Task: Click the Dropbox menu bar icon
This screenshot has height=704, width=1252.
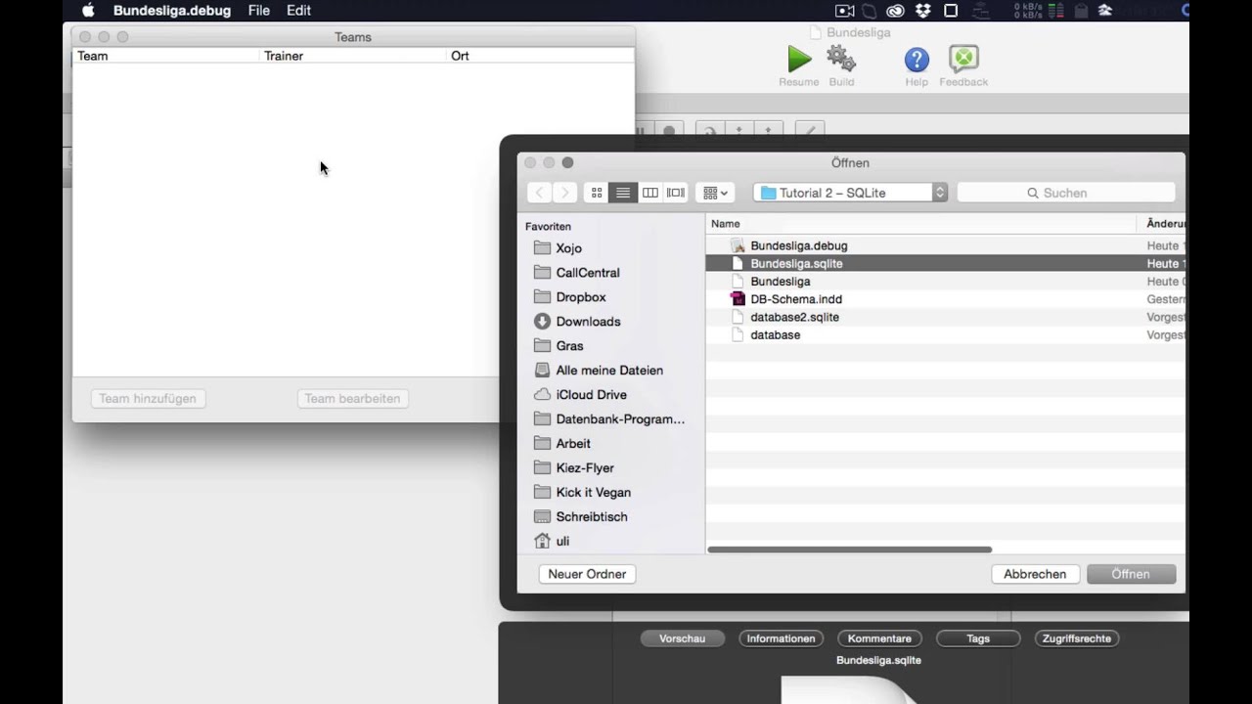Action: coord(923,11)
